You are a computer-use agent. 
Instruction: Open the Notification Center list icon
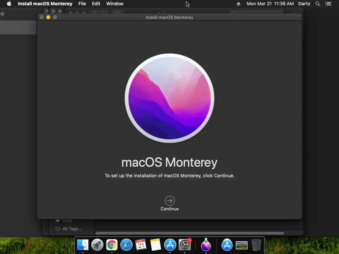tap(328, 4)
